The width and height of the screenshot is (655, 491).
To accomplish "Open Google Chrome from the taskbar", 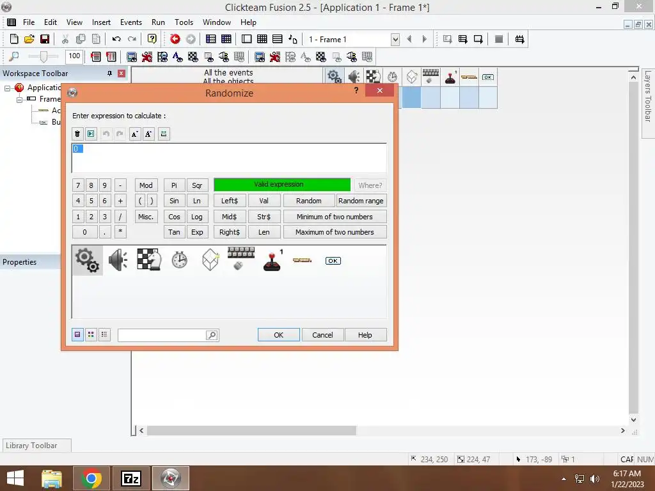I will pos(91,478).
